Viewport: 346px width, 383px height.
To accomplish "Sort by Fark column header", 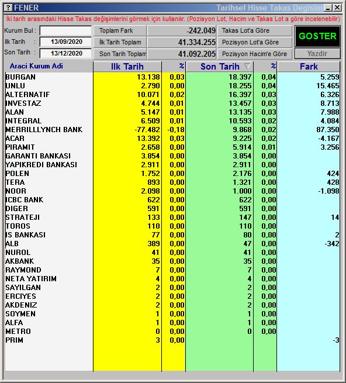I will (x=309, y=67).
